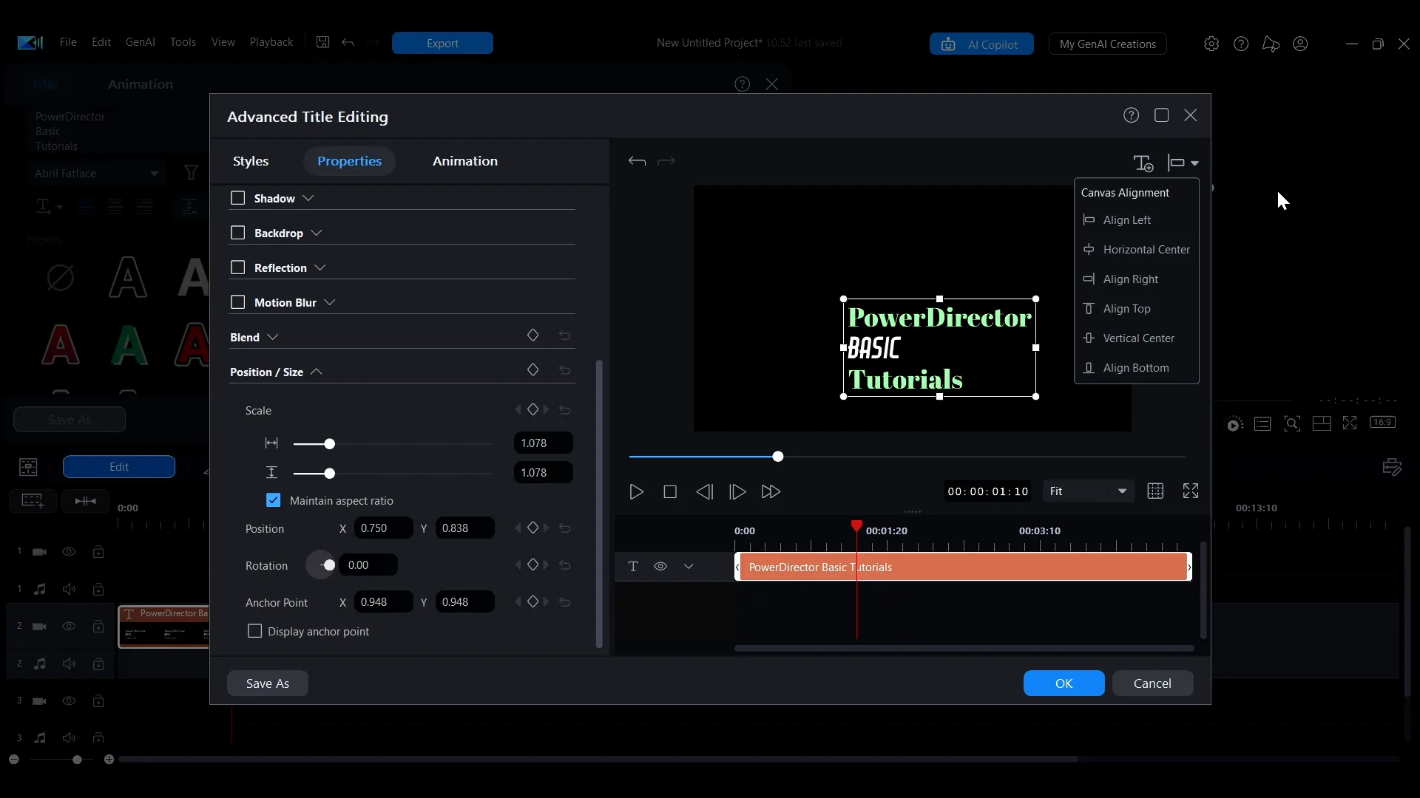Click the title track T icon
Viewport: 1420px width, 798px height.
pyautogui.click(x=633, y=567)
